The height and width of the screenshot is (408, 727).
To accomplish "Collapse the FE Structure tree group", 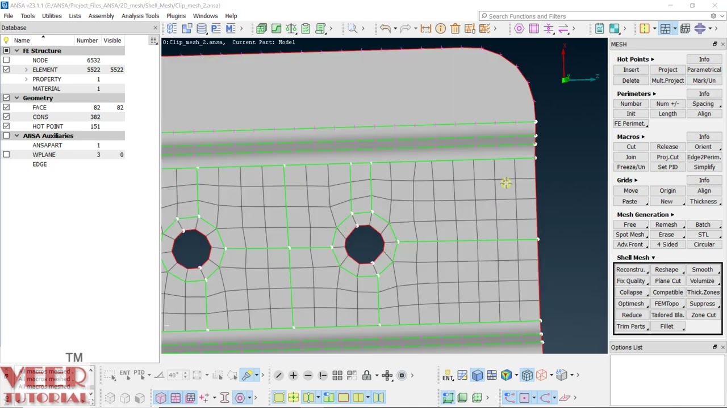I will tap(17, 50).
